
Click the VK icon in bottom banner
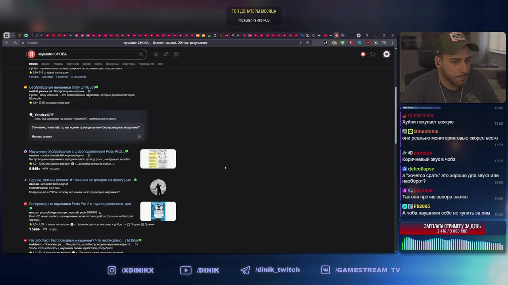tap(326, 270)
